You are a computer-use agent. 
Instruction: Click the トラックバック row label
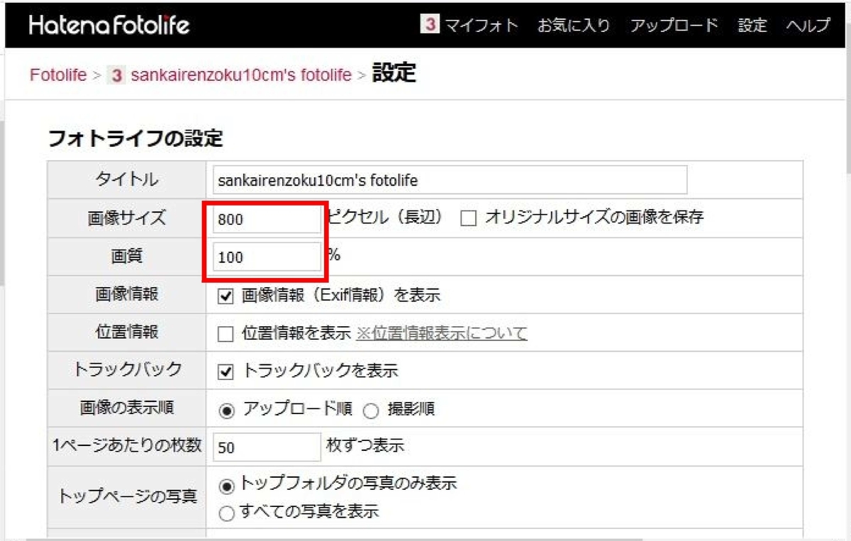(x=128, y=370)
